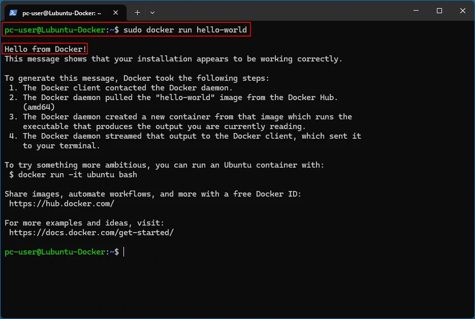Click the '(amd64)' text in step 2
The height and width of the screenshot is (319, 475).
(x=39, y=107)
